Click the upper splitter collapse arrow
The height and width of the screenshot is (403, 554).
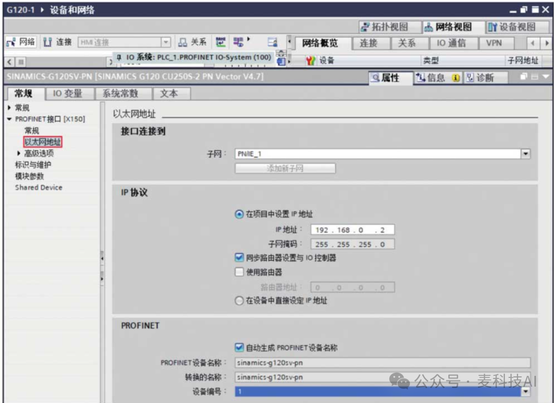tap(102, 259)
